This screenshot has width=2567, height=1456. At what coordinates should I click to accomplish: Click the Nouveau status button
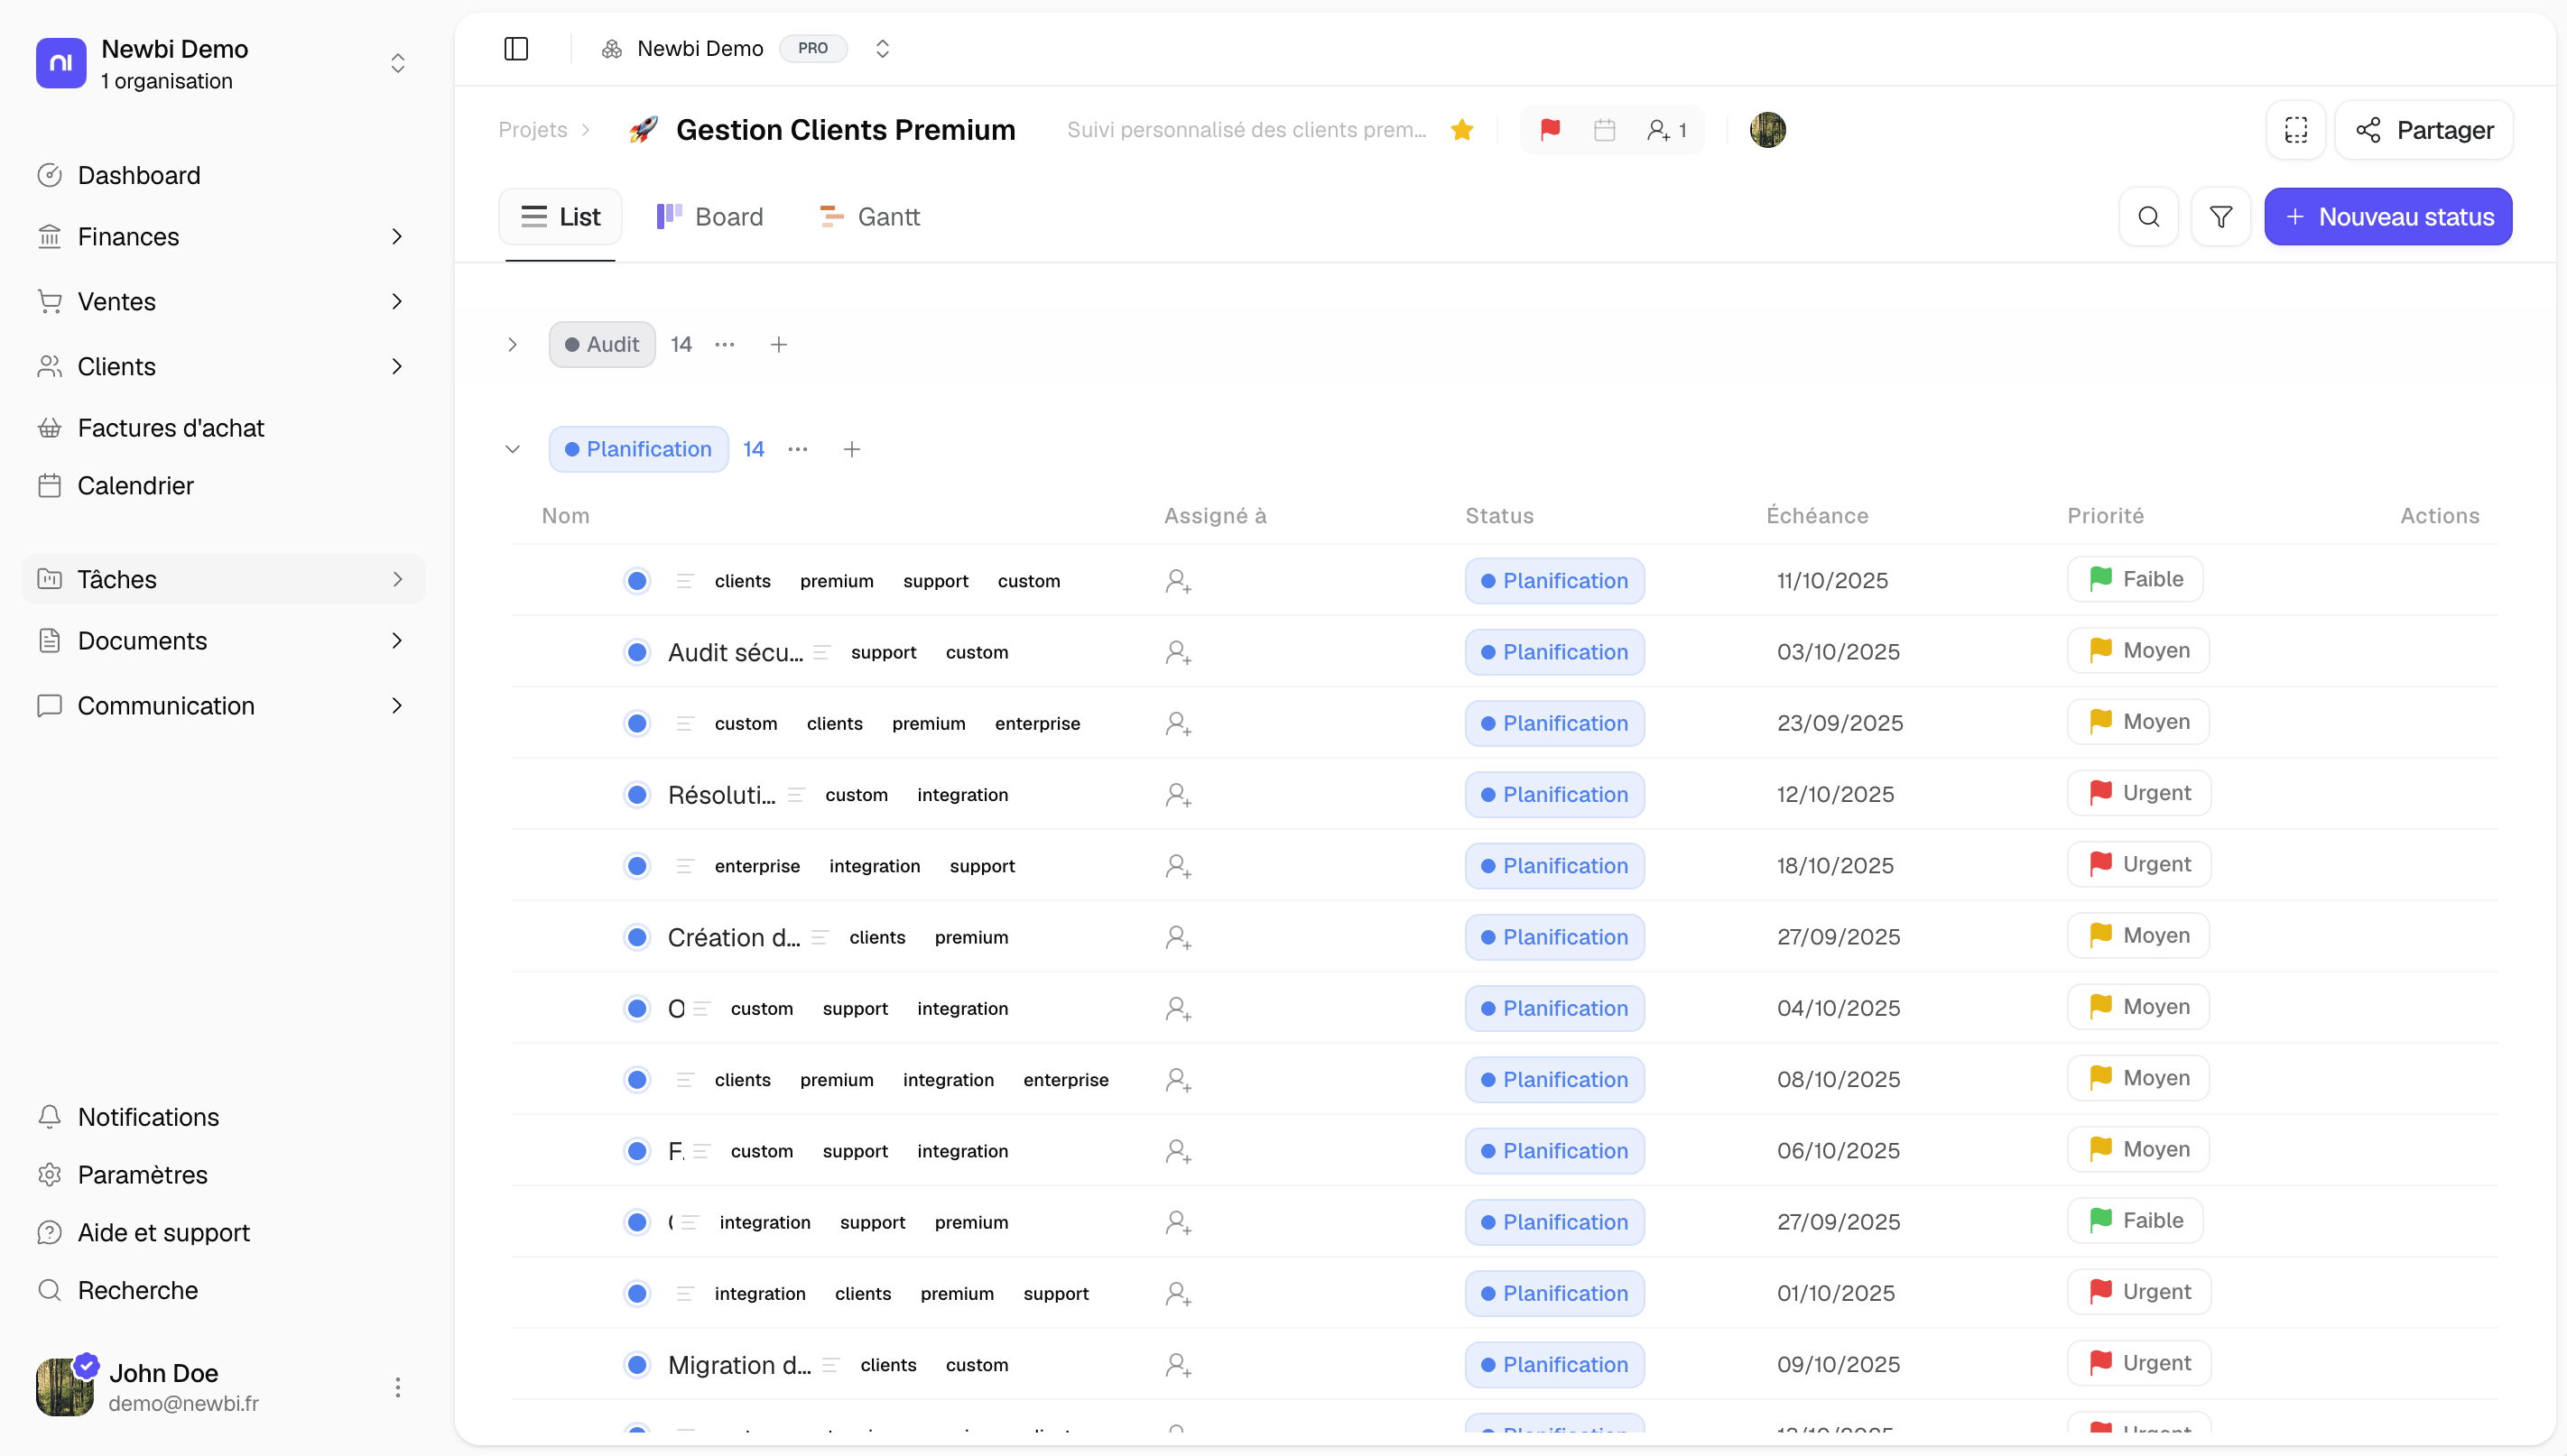tap(2386, 217)
